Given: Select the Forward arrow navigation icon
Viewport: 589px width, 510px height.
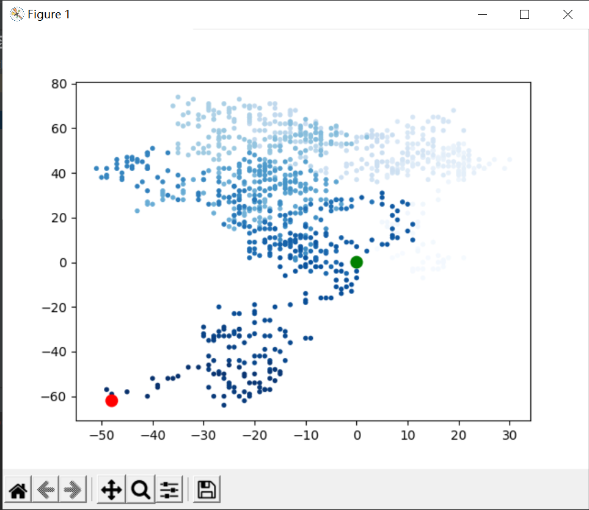Looking at the screenshot, I should tap(72, 489).
